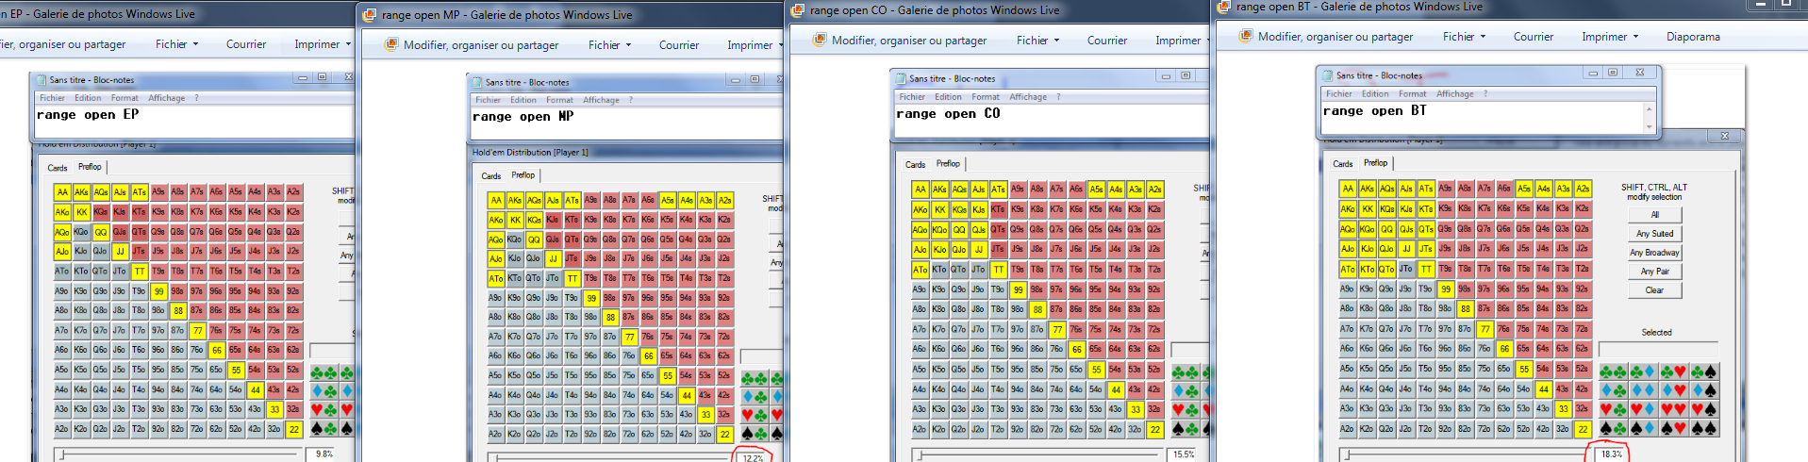Select club-spade suit button in BT window
Image resolution: width=1808 pixels, height=462 pixels.
1704,371
